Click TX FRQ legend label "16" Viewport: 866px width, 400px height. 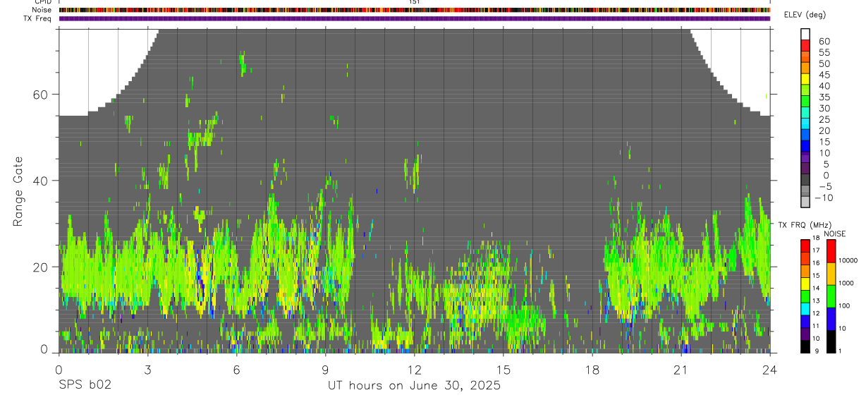tap(816, 263)
